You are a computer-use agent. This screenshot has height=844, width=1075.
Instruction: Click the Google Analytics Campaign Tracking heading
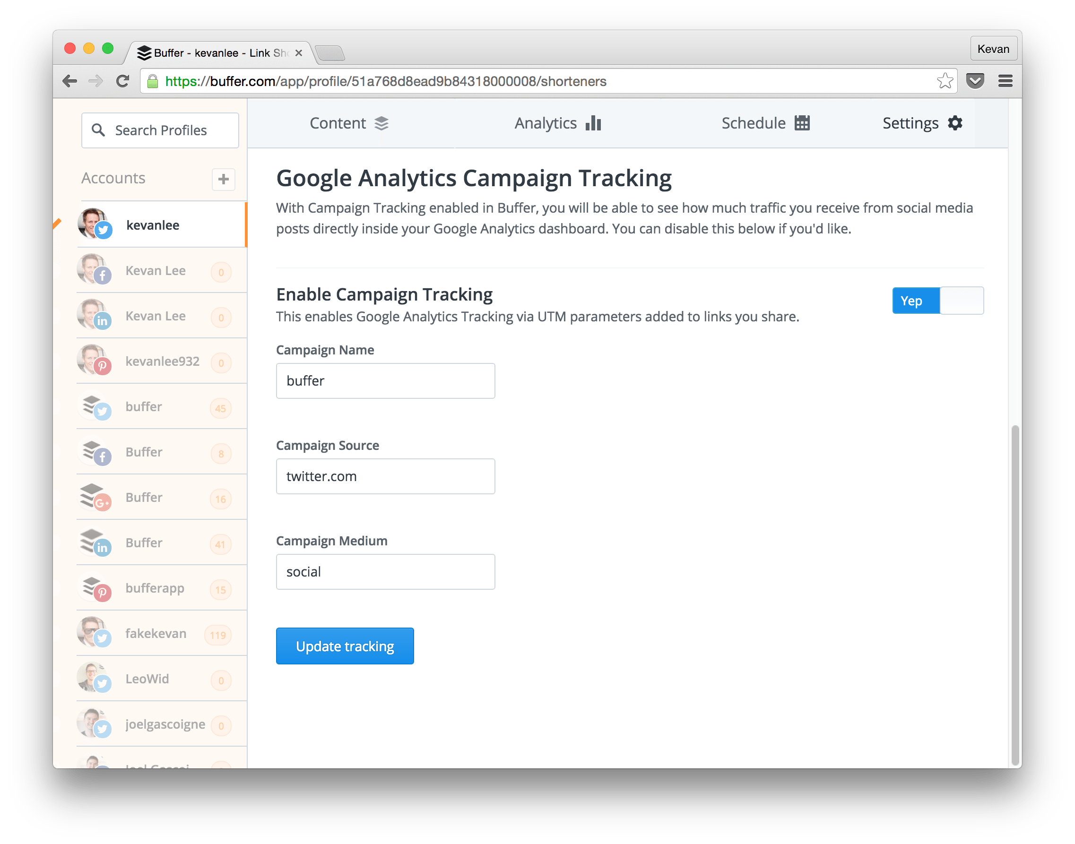pyautogui.click(x=474, y=178)
